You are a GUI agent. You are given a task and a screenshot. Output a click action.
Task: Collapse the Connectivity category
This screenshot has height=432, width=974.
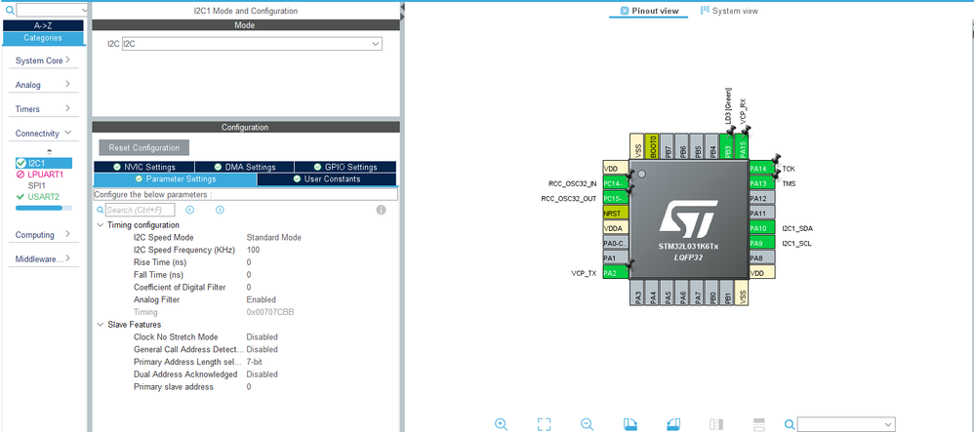click(43, 133)
